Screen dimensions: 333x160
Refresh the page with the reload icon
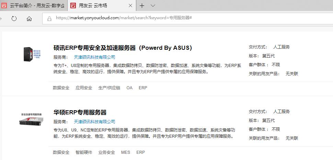tap(14, 19)
